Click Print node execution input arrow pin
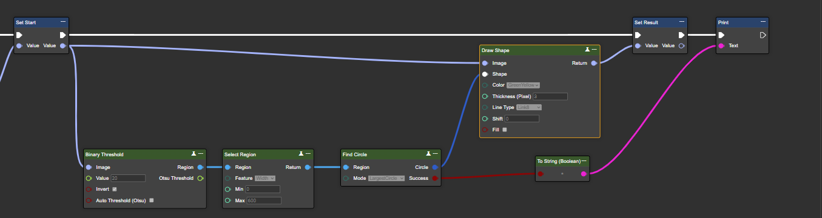The height and width of the screenshot is (218, 822). tap(721, 35)
